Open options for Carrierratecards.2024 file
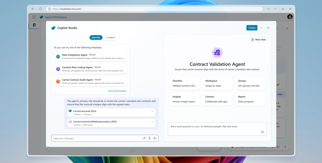This screenshot has width=322, height=163. coord(152,111)
